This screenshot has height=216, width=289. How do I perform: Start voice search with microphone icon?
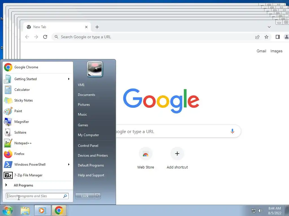(x=233, y=131)
